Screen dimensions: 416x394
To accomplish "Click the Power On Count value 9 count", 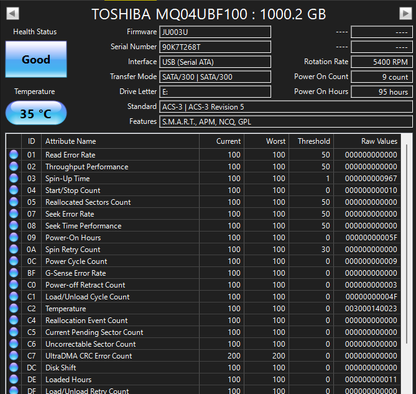I will tap(382, 77).
